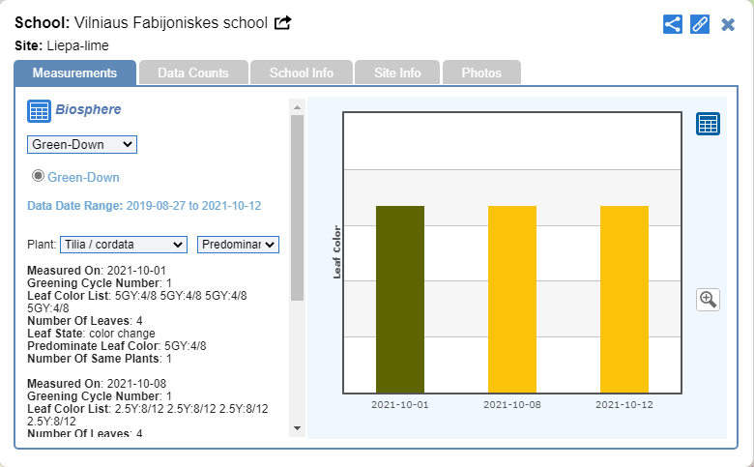
Task: Expand the Tilia / cordata plant dropdown
Action: point(123,245)
